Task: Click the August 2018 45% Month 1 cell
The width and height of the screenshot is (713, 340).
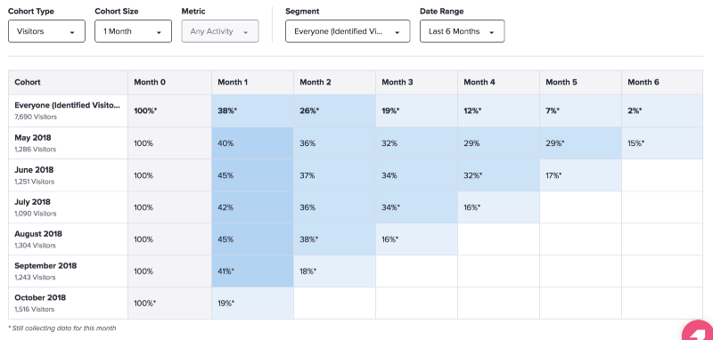Action: [252, 239]
